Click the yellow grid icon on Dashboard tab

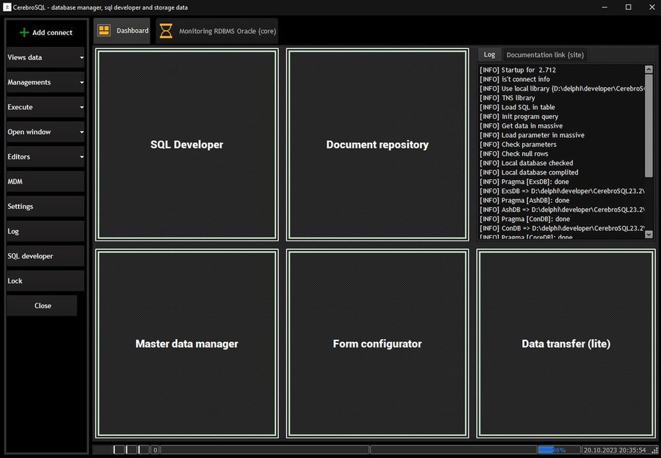[x=104, y=30]
